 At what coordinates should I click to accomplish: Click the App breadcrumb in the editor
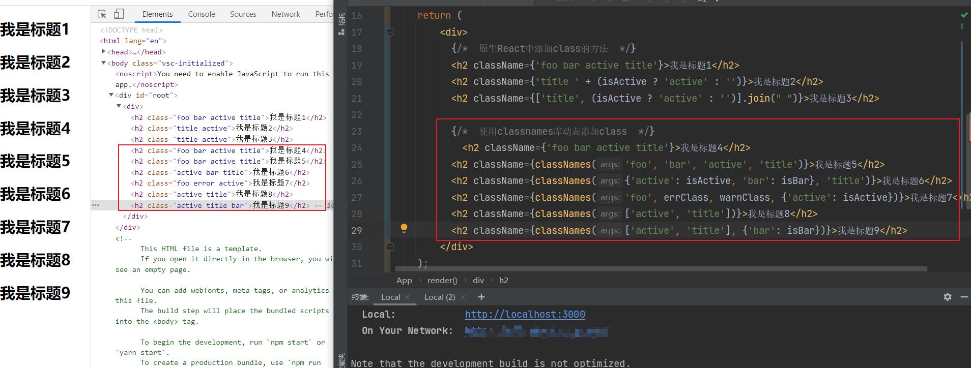[404, 280]
